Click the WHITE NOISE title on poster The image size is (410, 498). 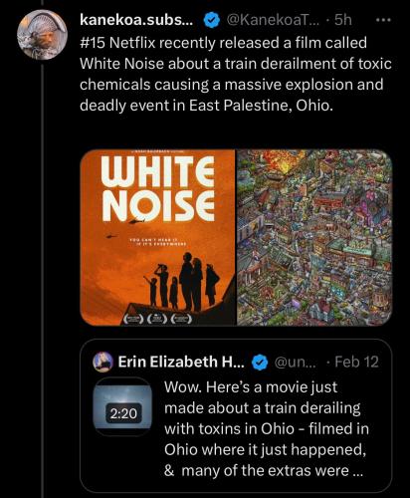pyautogui.click(x=158, y=188)
